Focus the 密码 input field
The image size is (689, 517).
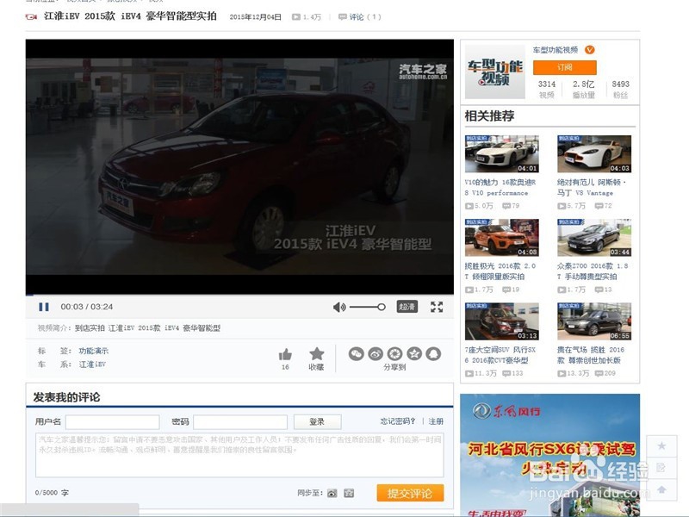pos(240,422)
